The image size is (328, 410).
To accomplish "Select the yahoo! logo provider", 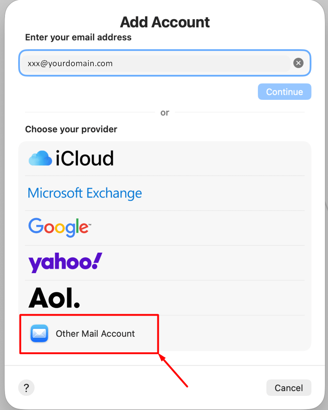I will click(65, 262).
